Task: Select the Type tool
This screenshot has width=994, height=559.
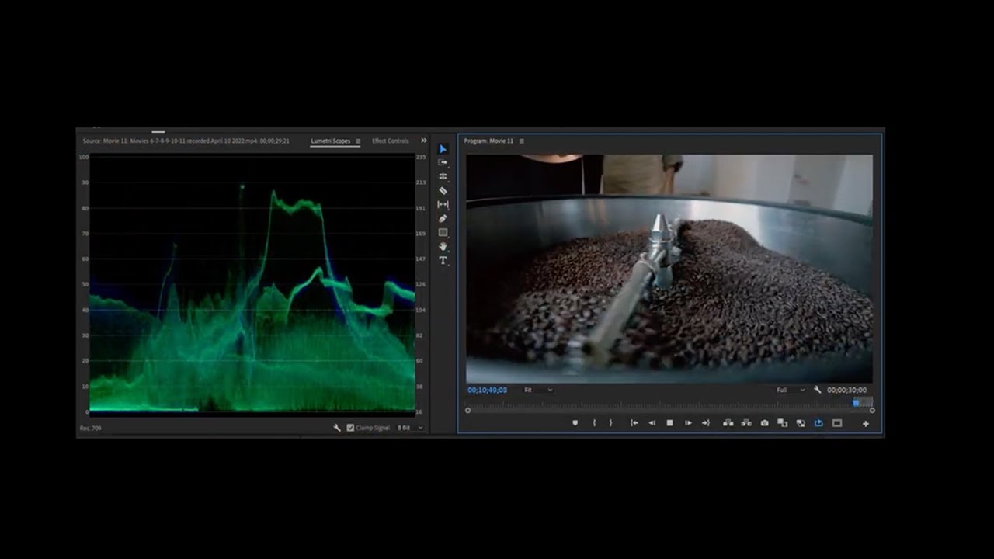Action: [x=443, y=260]
